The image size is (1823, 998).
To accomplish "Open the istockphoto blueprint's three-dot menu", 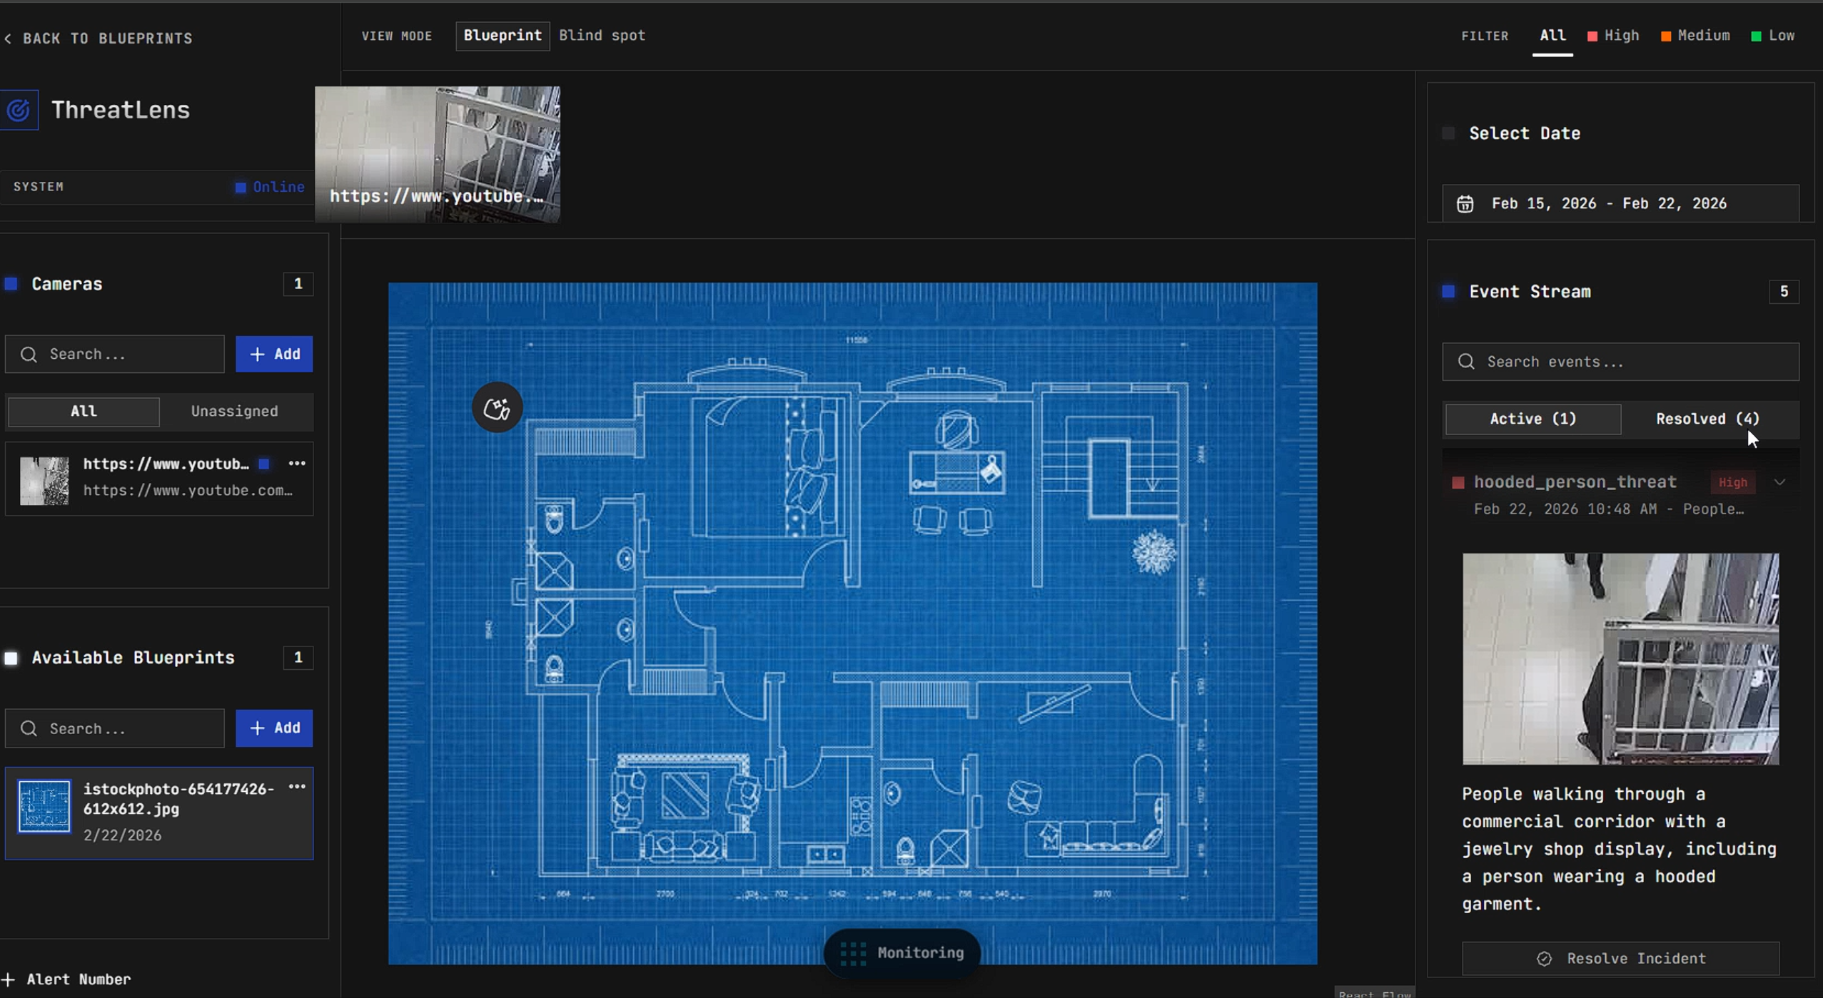I will pyautogui.click(x=297, y=787).
